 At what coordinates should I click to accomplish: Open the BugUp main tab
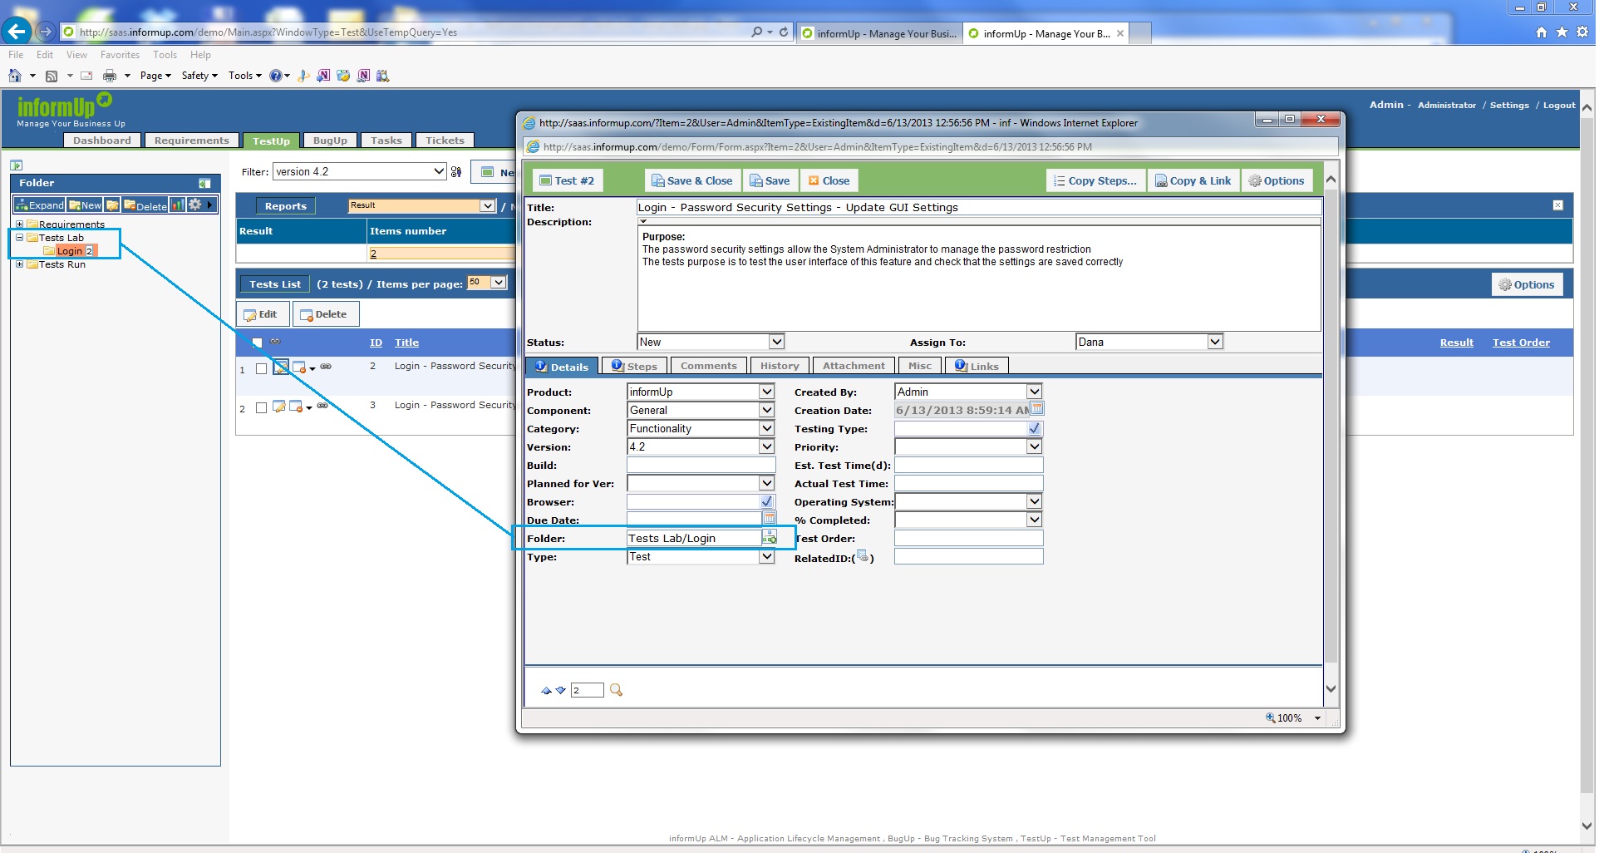330,141
